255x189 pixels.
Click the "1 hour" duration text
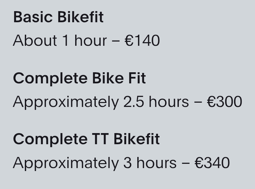pyautogui.click(x=84, y=41)
